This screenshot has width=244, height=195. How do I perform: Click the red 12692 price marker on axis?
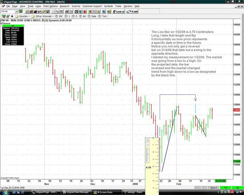click(236, 110)
